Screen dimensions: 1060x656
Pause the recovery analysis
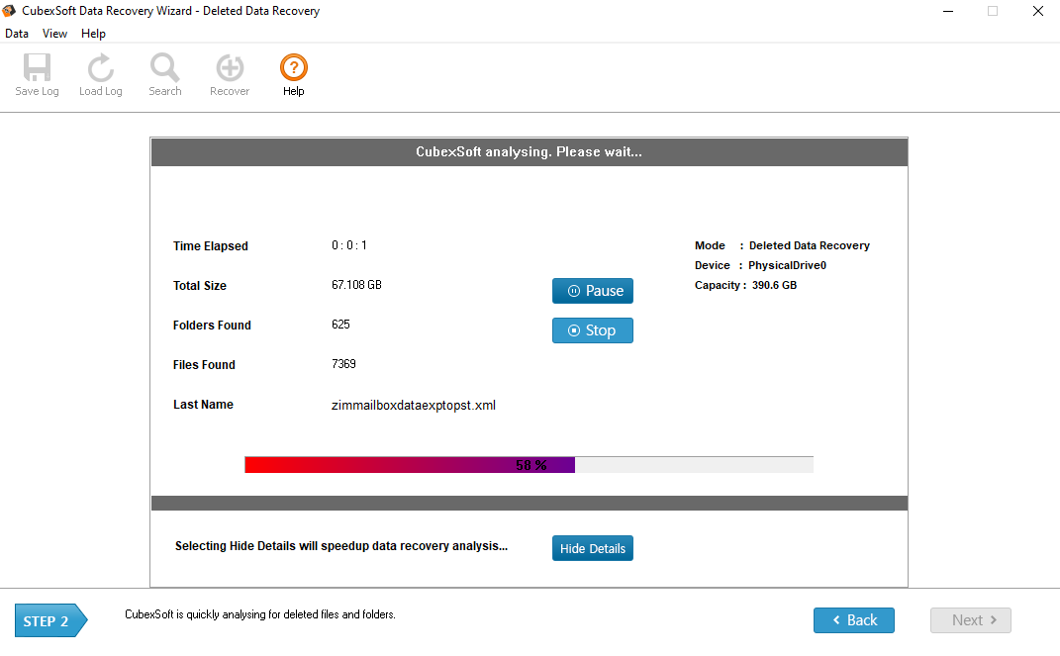click(x=592, y=291)
